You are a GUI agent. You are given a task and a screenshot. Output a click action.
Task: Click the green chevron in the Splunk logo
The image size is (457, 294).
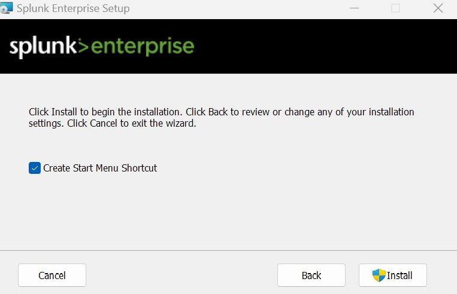[x=83, y=47]
